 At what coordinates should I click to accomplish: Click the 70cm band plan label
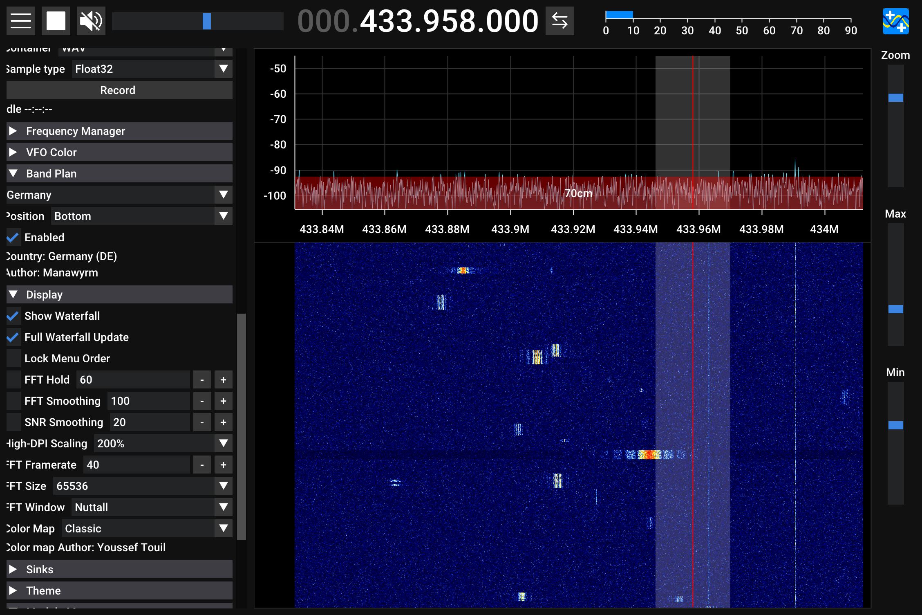tap(578, 193)
